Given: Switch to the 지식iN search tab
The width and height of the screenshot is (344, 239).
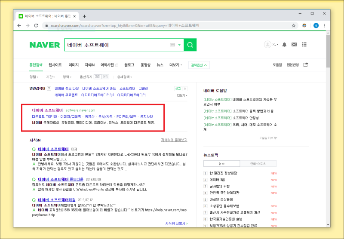Looking at the screenshot, I should coord(89,65).
